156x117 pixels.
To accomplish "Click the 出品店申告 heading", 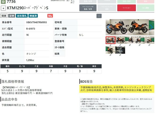I will [x=9, y=99].
